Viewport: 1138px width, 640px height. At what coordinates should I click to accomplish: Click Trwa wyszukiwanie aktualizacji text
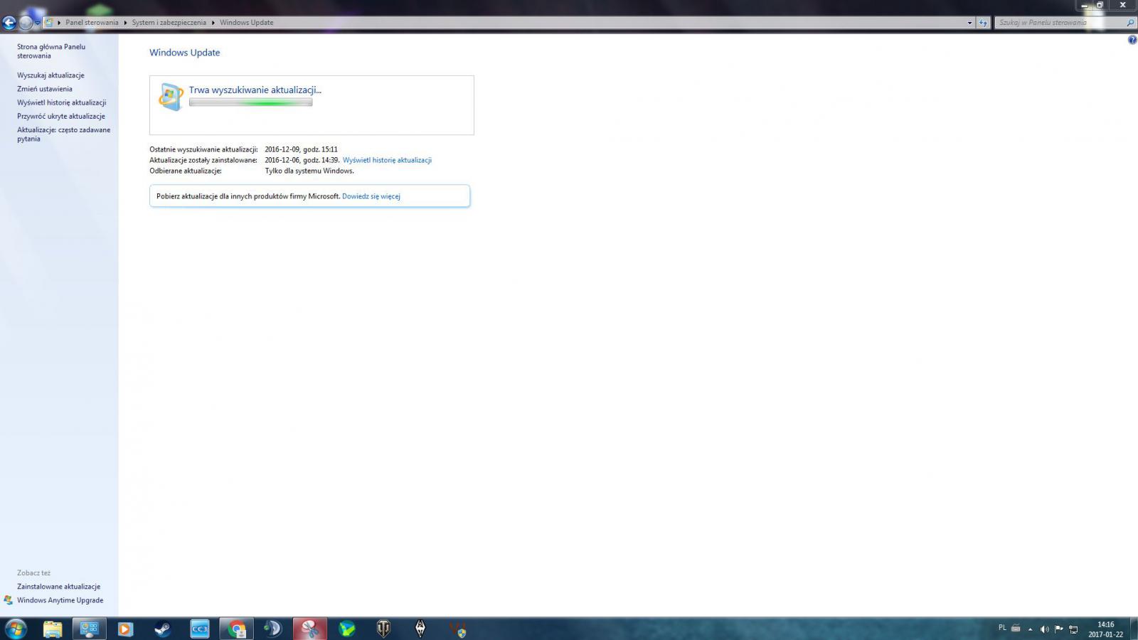[x=255, y=90]
